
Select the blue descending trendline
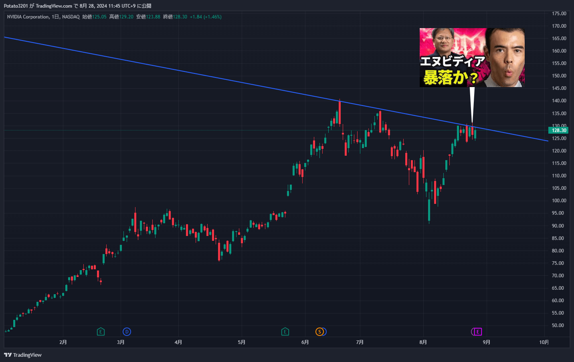point(200,74)
